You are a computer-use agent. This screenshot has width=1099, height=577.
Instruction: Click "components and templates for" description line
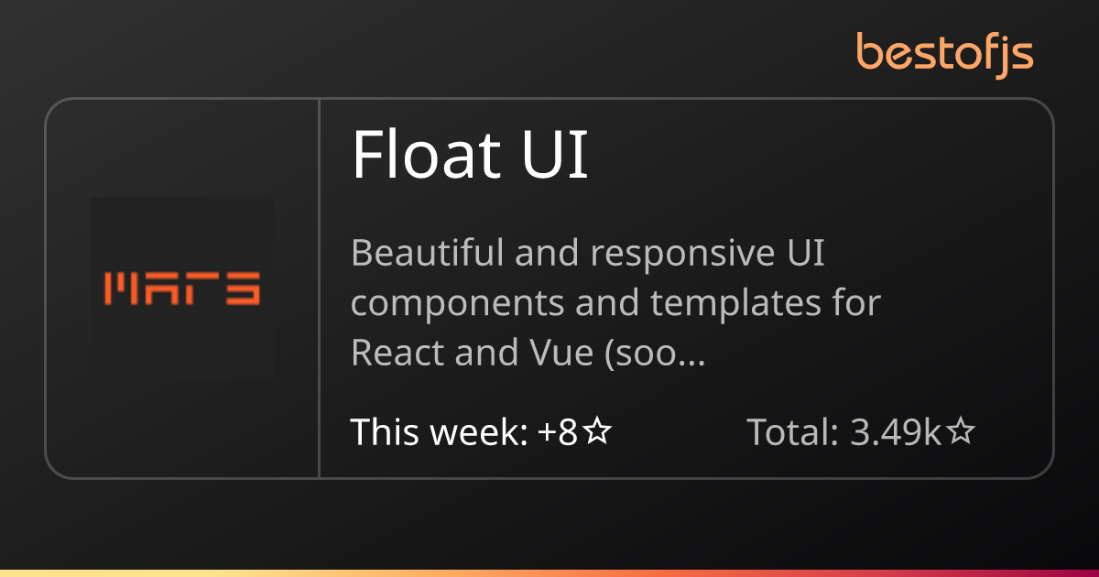(615, 303)
